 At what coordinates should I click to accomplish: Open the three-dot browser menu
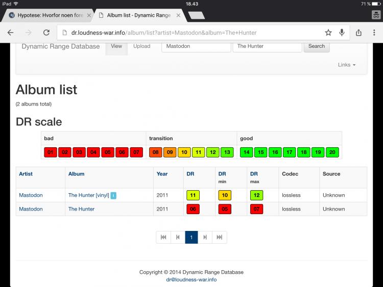[x=374, y=33]
